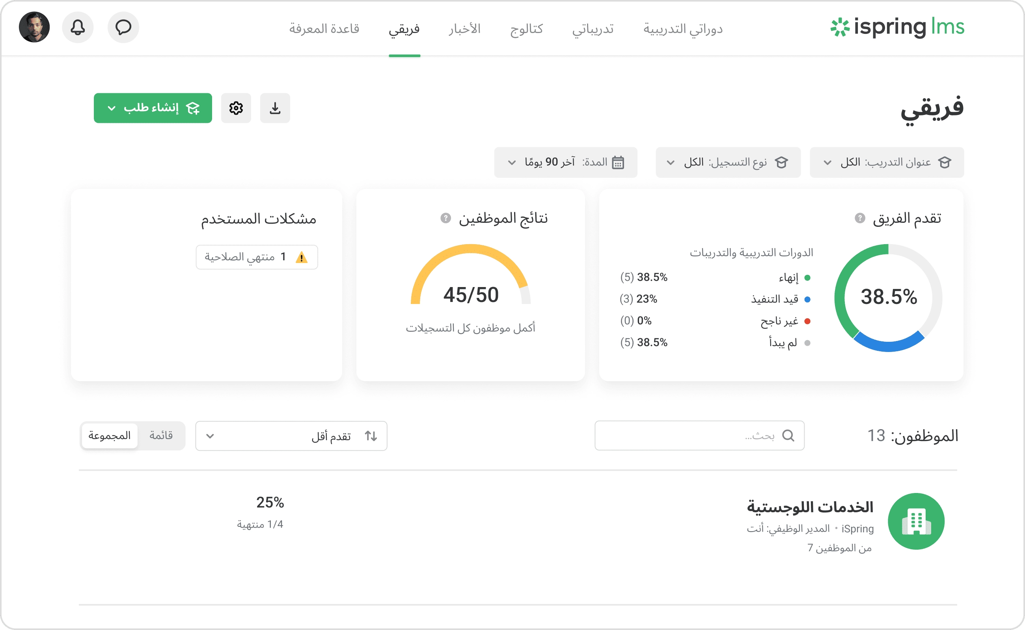Image resolution: width=1025 pixels, height=630 pixels.
Task: Open the notifications bell icon
Action: [78, 28]
